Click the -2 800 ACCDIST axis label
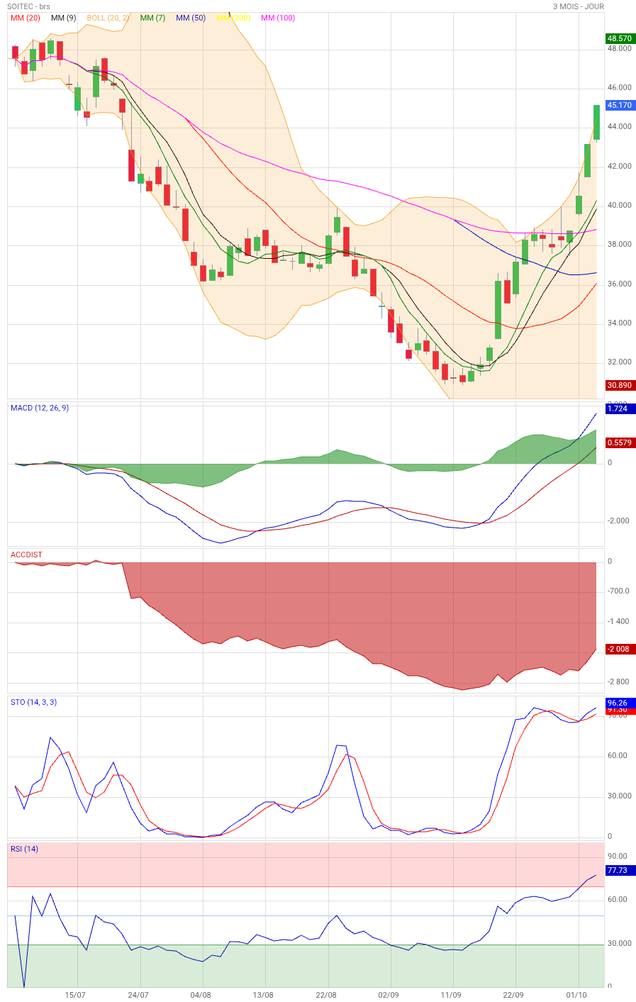 [618, 682]
